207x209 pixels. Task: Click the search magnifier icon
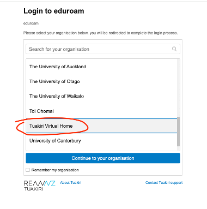[x=174, y=49]
